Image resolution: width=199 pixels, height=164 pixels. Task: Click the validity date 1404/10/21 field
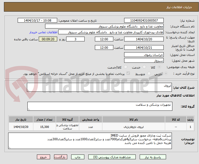tap(144, 47)
